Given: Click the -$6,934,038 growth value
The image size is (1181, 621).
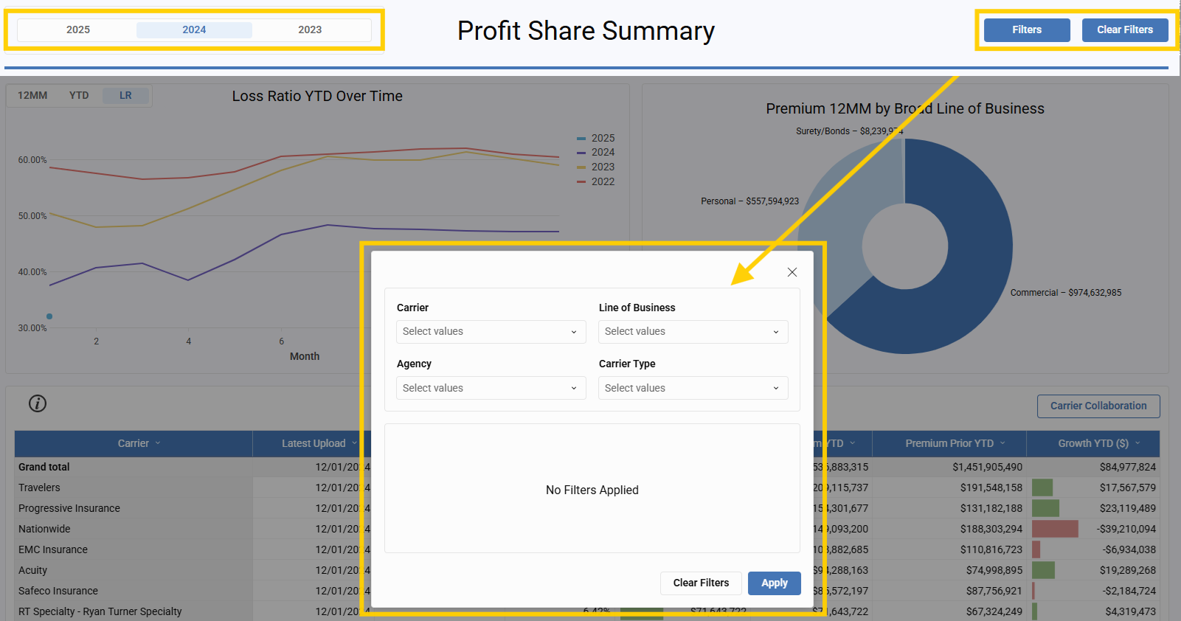Looking at the screenshot, I should [1129, 549].
